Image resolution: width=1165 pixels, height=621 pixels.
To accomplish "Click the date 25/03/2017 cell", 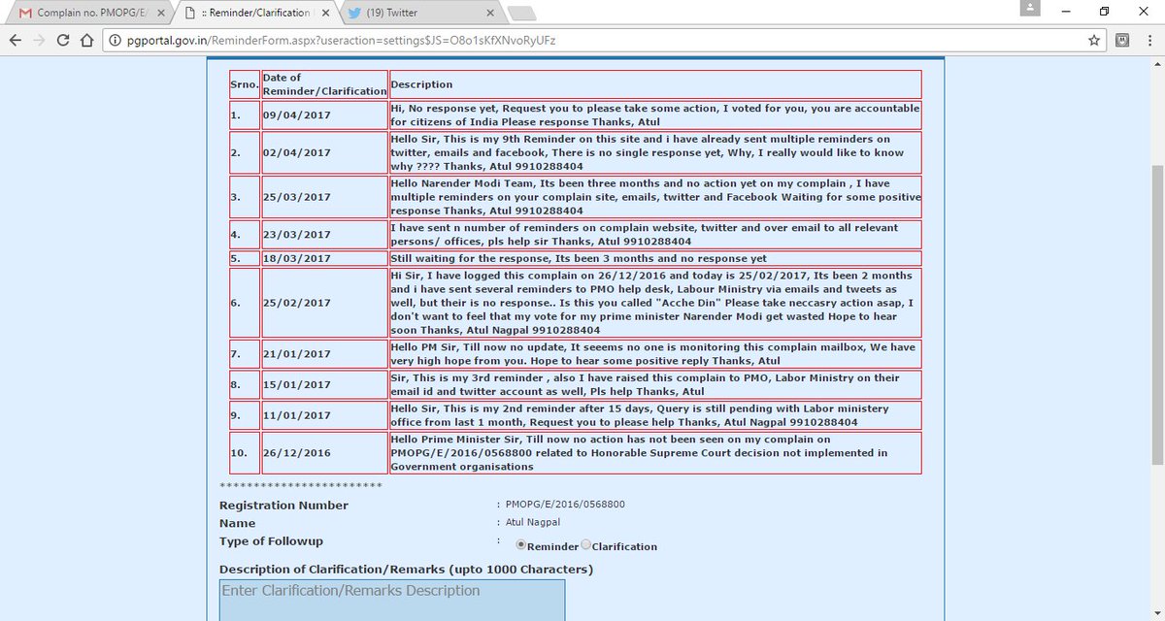I will point(324,197).
